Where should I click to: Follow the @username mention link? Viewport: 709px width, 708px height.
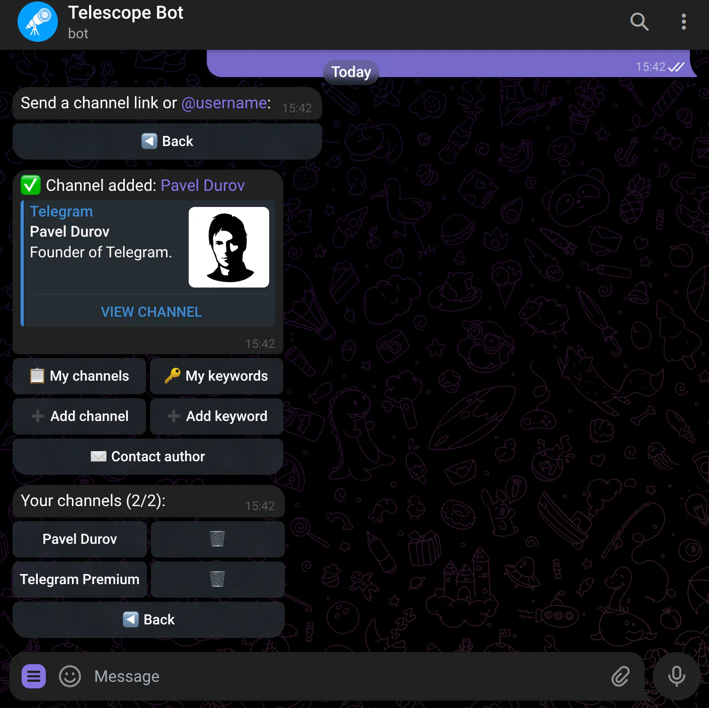pos(224,103)
